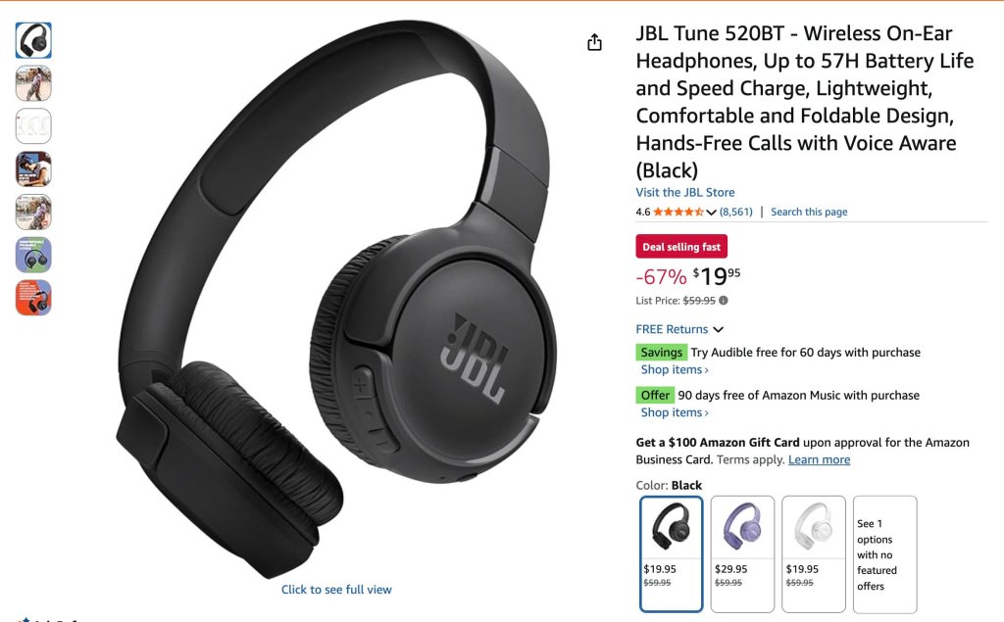Open Shop items under Audible savings
Screen dimensions: 1004x622
[675, 370]
